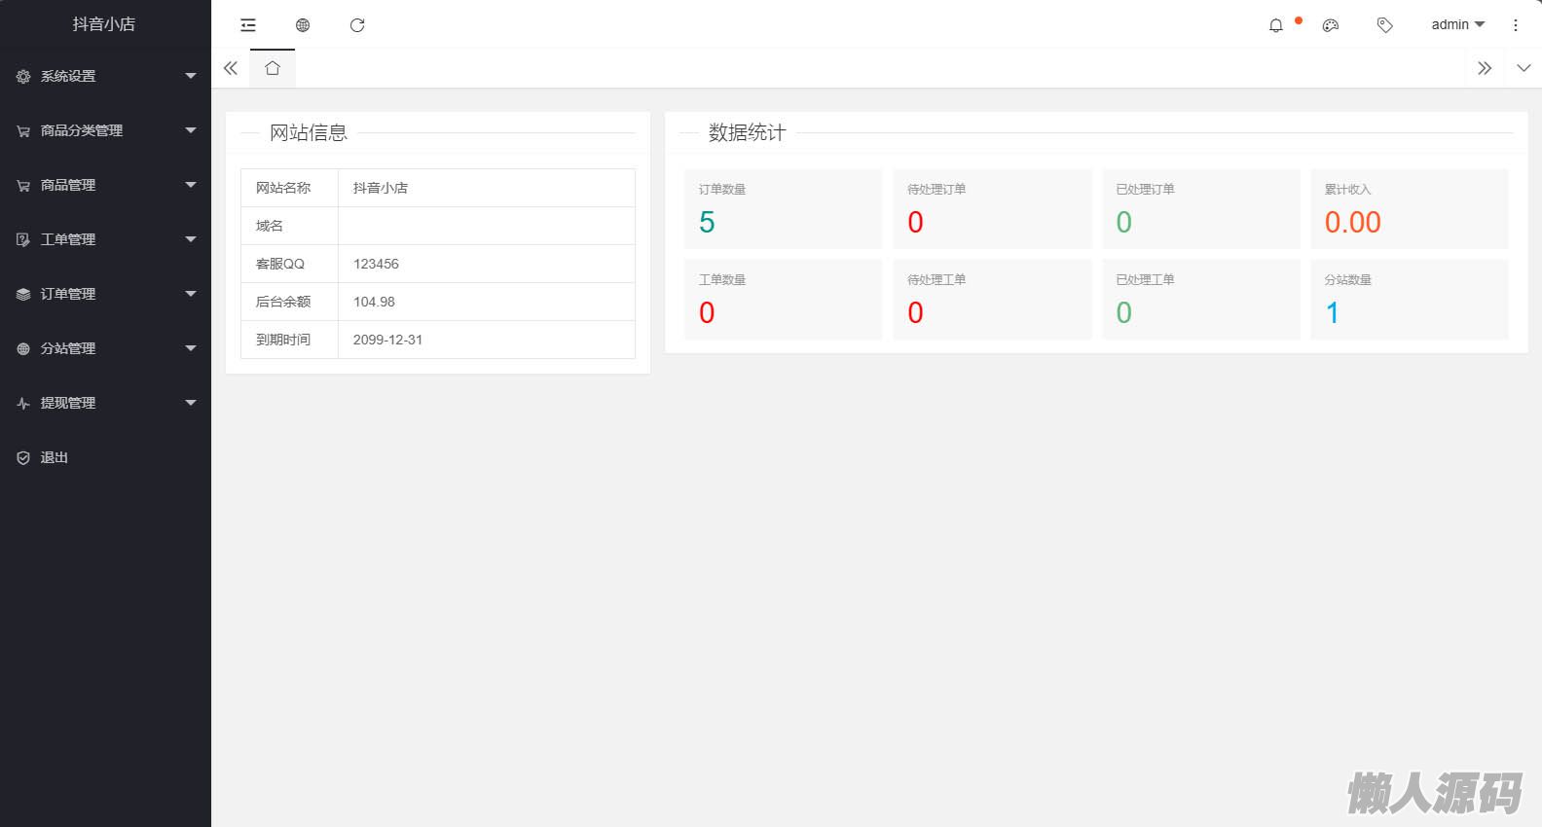
Task: Open the theme palette icon
Action: point(1331,25)
